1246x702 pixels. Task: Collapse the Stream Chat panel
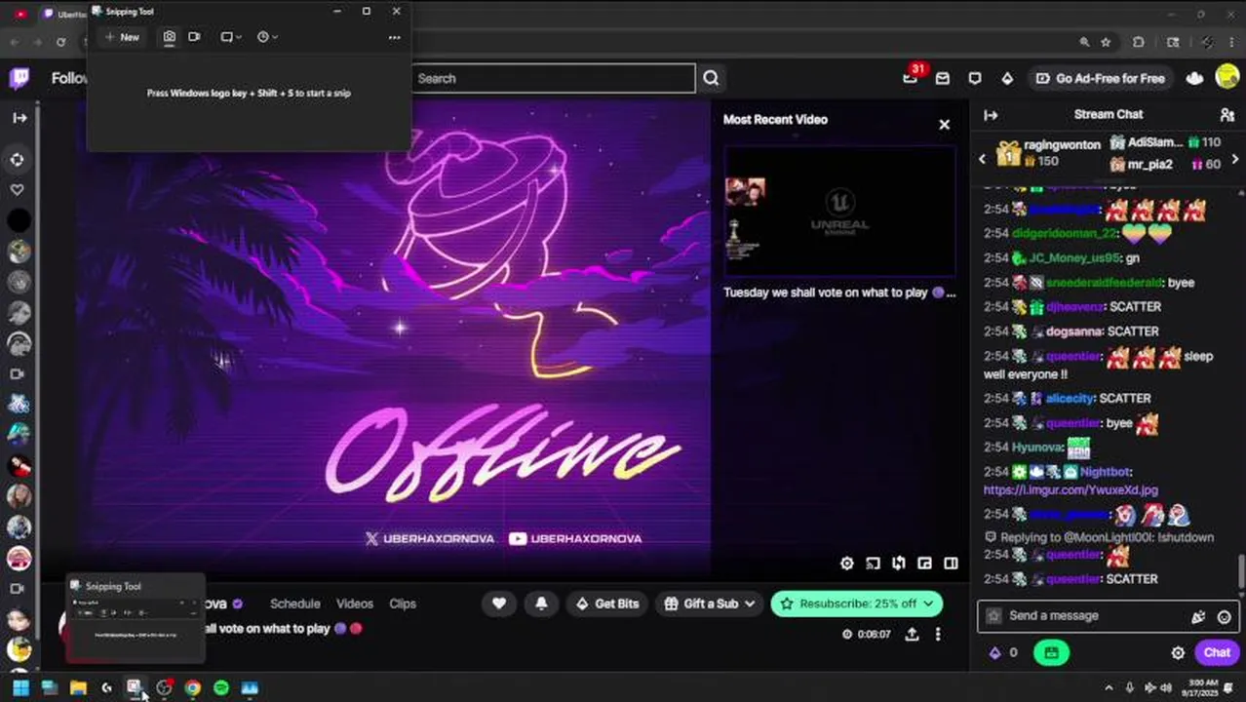tap(991, 115)
